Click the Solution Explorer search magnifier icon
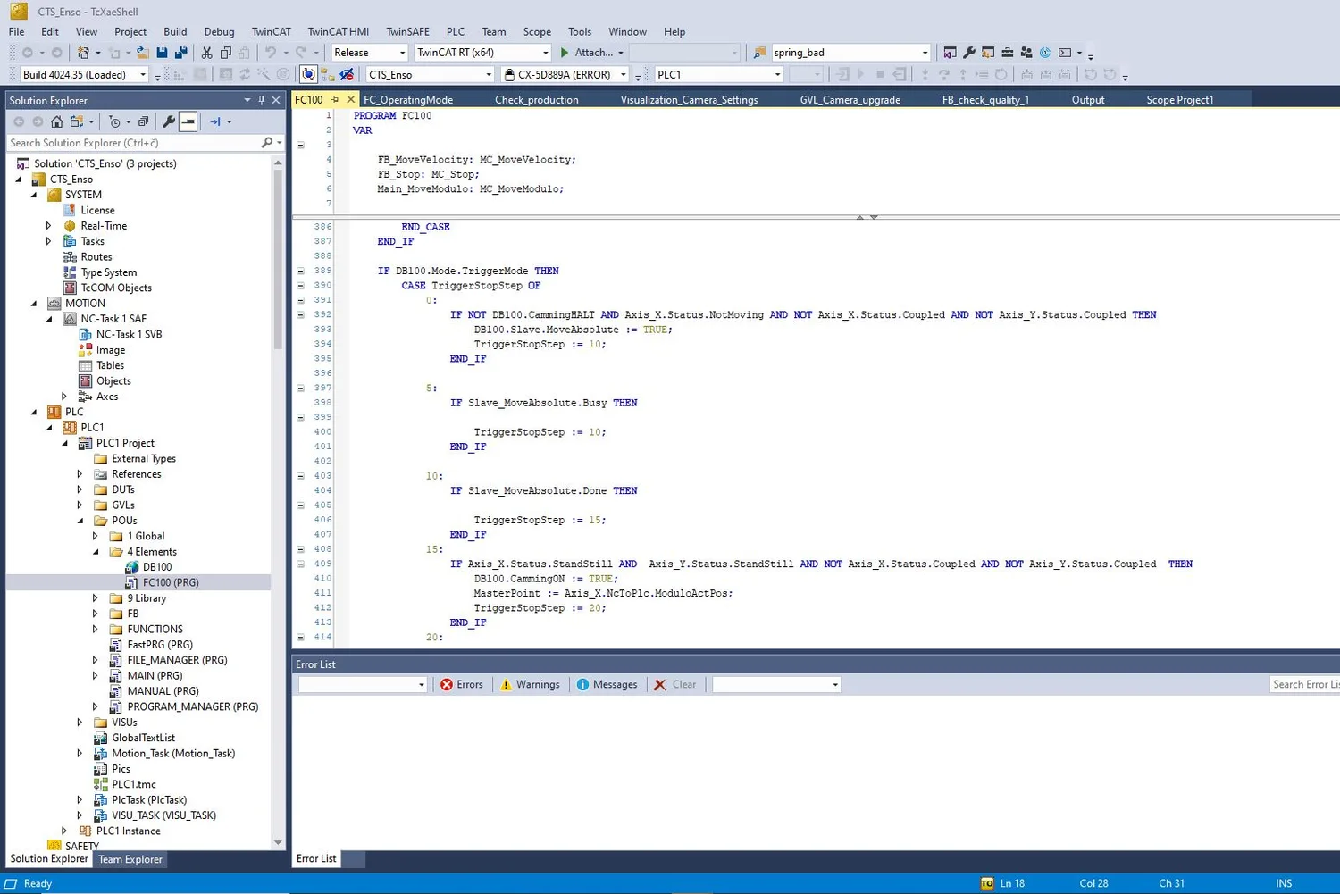The width and height of the screenshot is (1340, 894). click(267, 143)
